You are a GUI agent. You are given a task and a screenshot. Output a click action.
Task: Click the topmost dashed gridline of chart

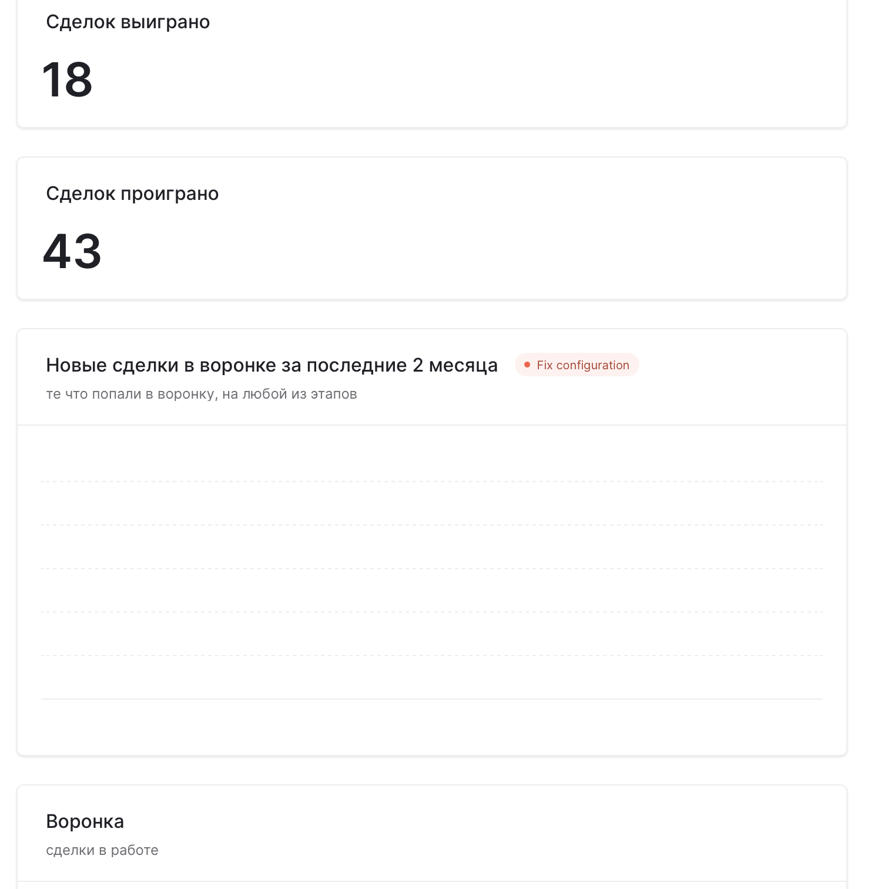(x=432, y=482)
